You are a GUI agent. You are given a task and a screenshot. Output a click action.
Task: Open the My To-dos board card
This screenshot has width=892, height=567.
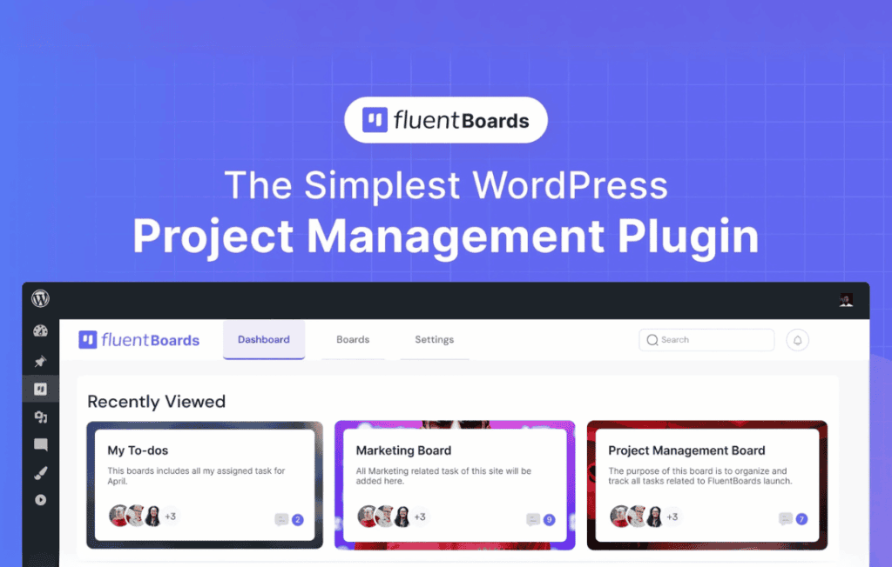pos(205,485)
